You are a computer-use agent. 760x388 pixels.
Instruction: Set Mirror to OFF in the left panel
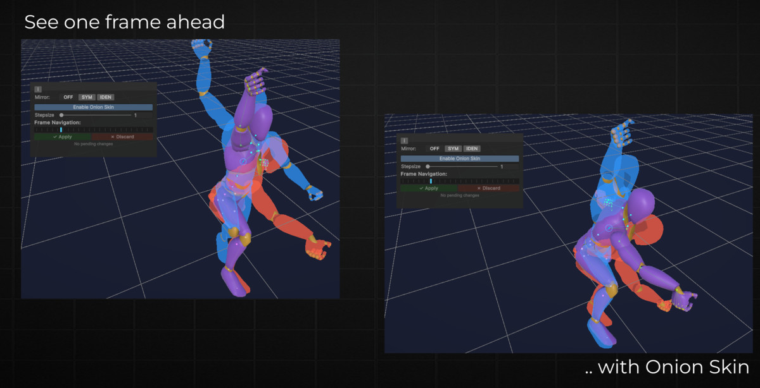[x=68, y=97]
